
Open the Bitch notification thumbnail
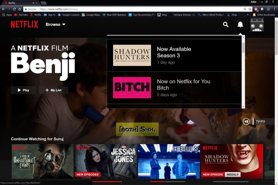(x=132, y=87)
